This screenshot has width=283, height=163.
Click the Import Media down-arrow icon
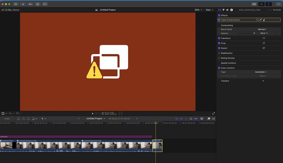click(x=23, y=4)
